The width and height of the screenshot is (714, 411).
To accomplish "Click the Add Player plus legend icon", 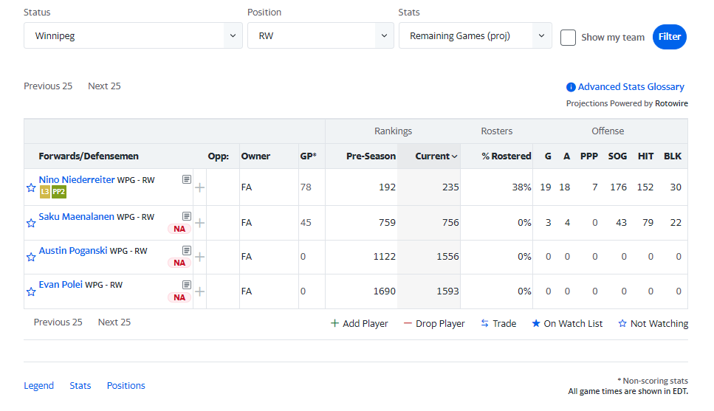I will [x=334, y=323].
